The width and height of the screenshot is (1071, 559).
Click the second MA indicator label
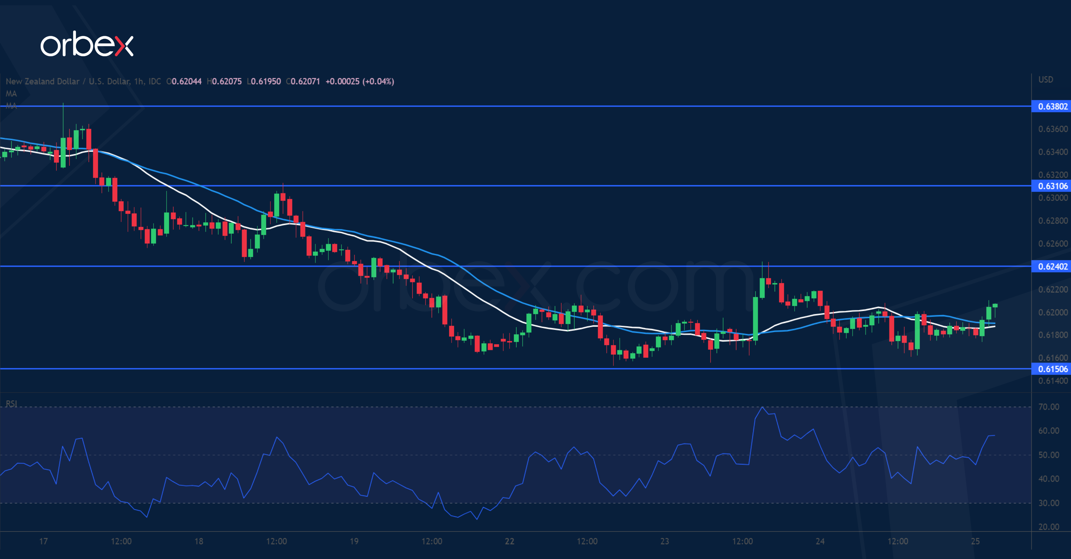11,105
